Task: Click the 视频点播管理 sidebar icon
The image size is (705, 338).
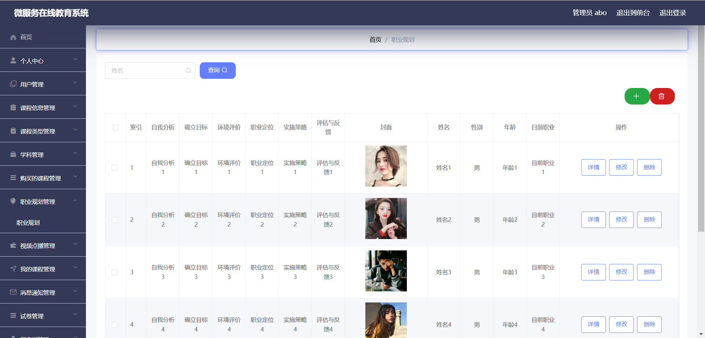Action: click(12, 245)
